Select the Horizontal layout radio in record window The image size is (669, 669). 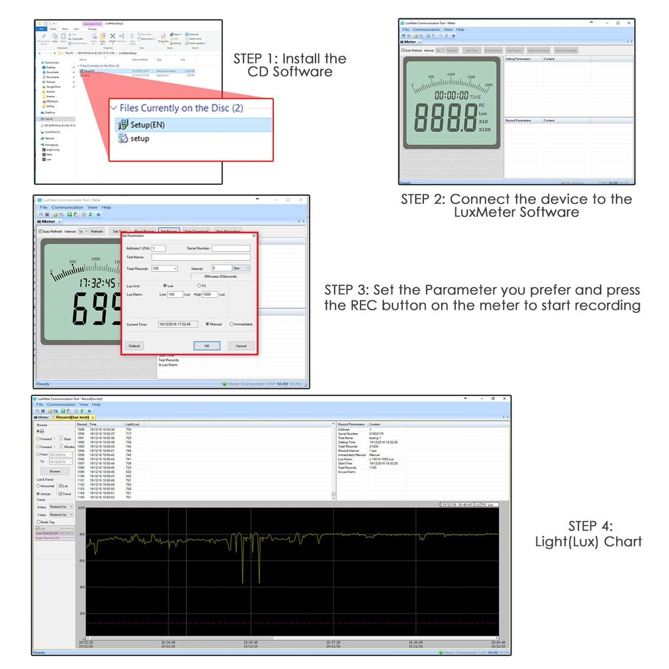click(x=38, y=486)
